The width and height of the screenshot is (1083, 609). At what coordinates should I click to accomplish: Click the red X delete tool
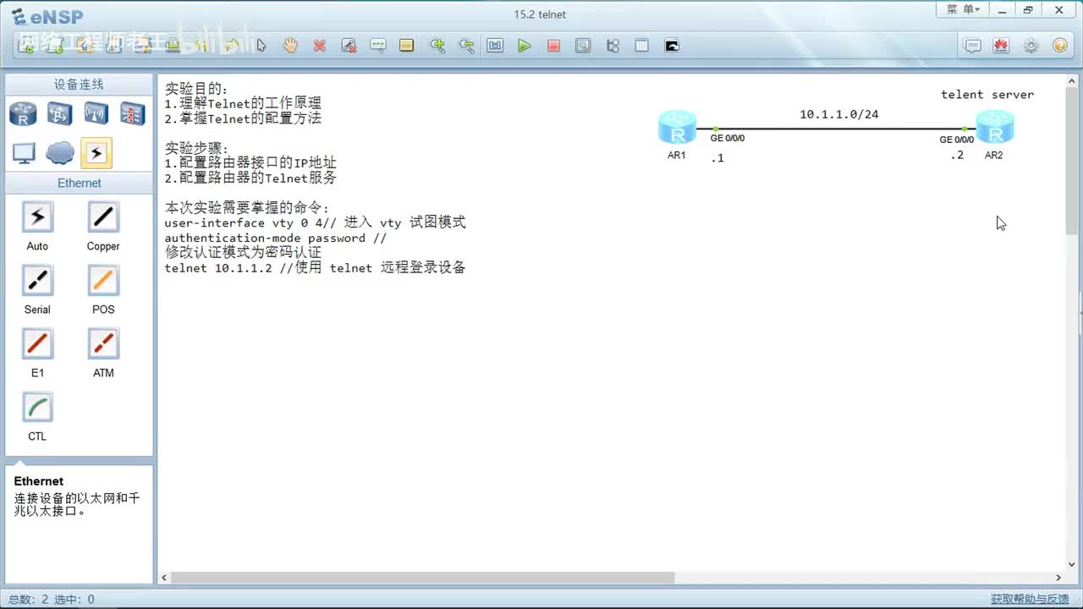click(x=319, y=46)
